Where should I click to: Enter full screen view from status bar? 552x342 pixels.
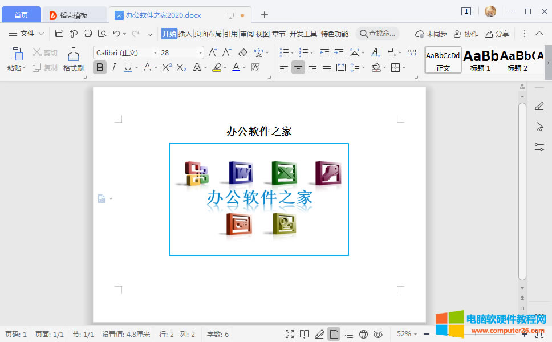tap(290, 334)
